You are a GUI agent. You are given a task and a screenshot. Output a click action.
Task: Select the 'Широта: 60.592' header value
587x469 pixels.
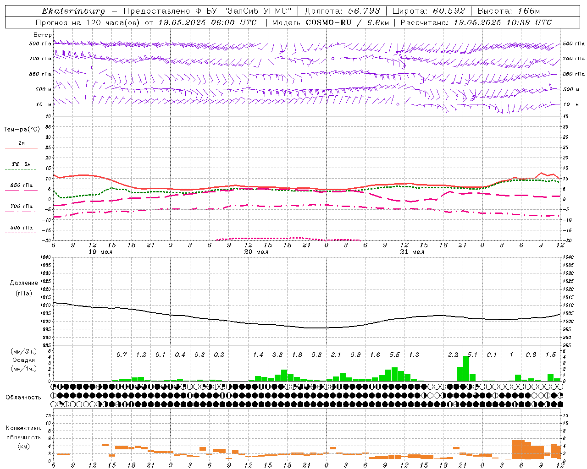428,11
